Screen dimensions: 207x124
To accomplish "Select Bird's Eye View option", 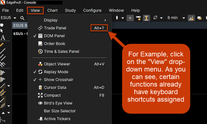I will [x=58, y=103].
